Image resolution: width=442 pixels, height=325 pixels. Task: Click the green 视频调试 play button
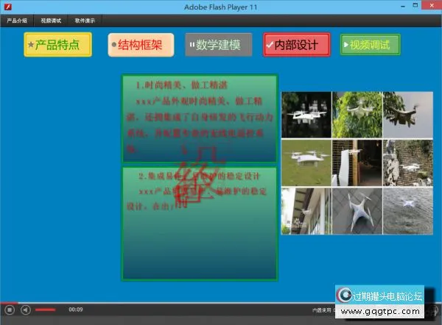370,44
